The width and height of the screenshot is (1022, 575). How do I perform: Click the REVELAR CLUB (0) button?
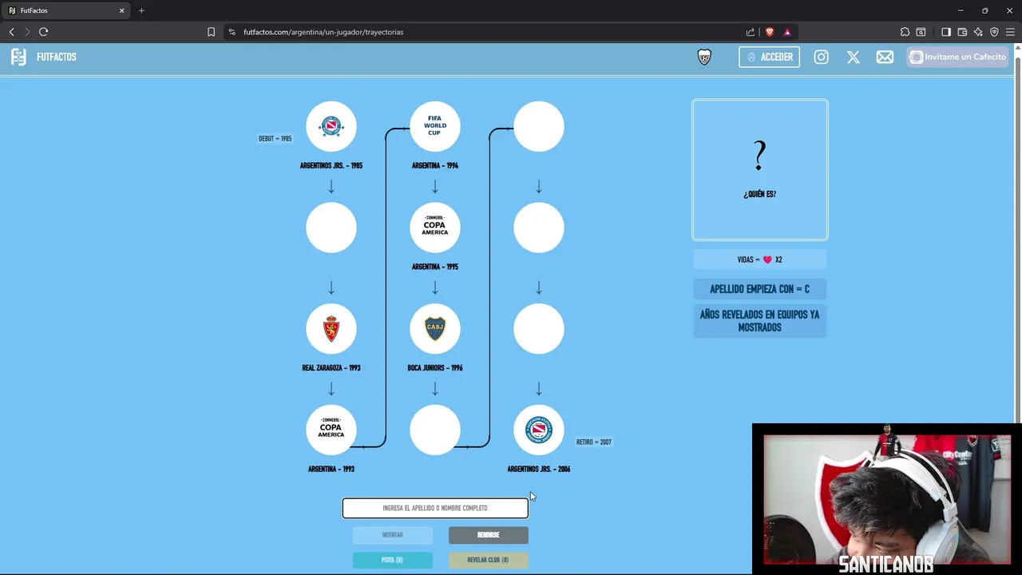489,560
